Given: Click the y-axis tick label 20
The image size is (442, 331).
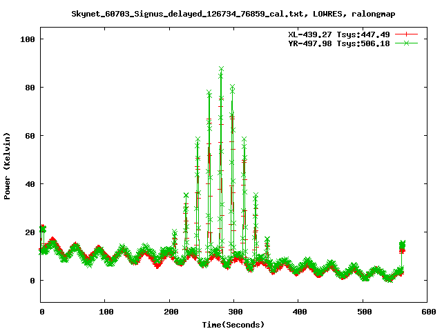Looking at the screenshot, I should coord(30,232).
